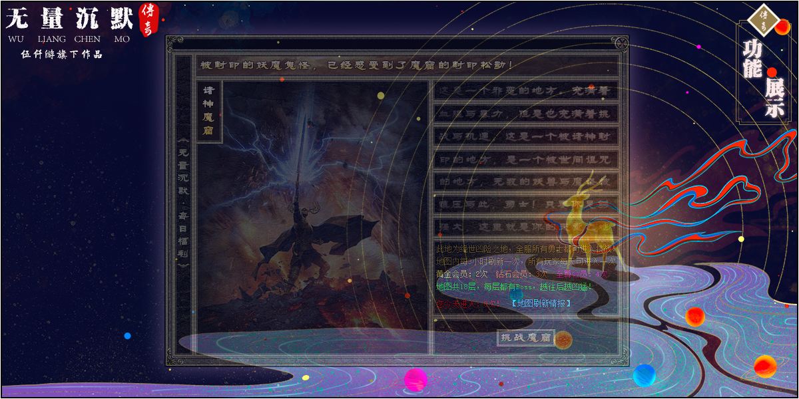Click the 功能展示 banner text
Image resolution: width=799 pixels, height=399 pixels.
click(x=764, y=76)
